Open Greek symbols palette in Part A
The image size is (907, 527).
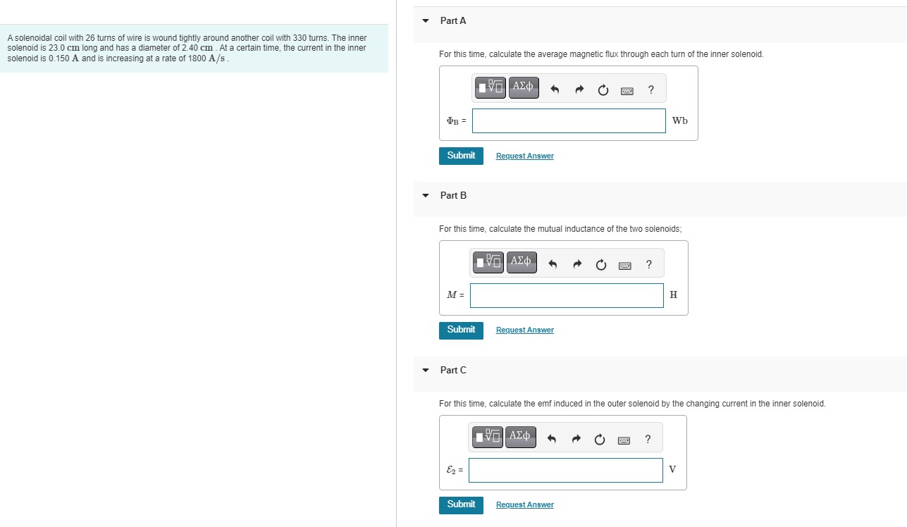(x=523, y=88)
